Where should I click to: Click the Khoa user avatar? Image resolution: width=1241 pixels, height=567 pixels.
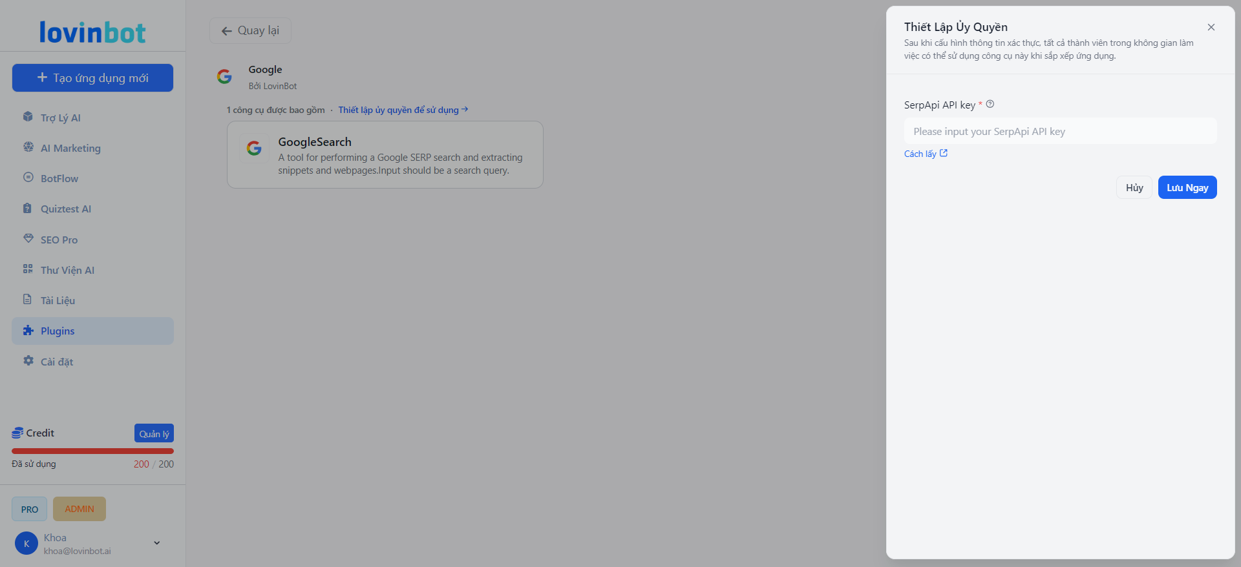click(x=27, y=544)
